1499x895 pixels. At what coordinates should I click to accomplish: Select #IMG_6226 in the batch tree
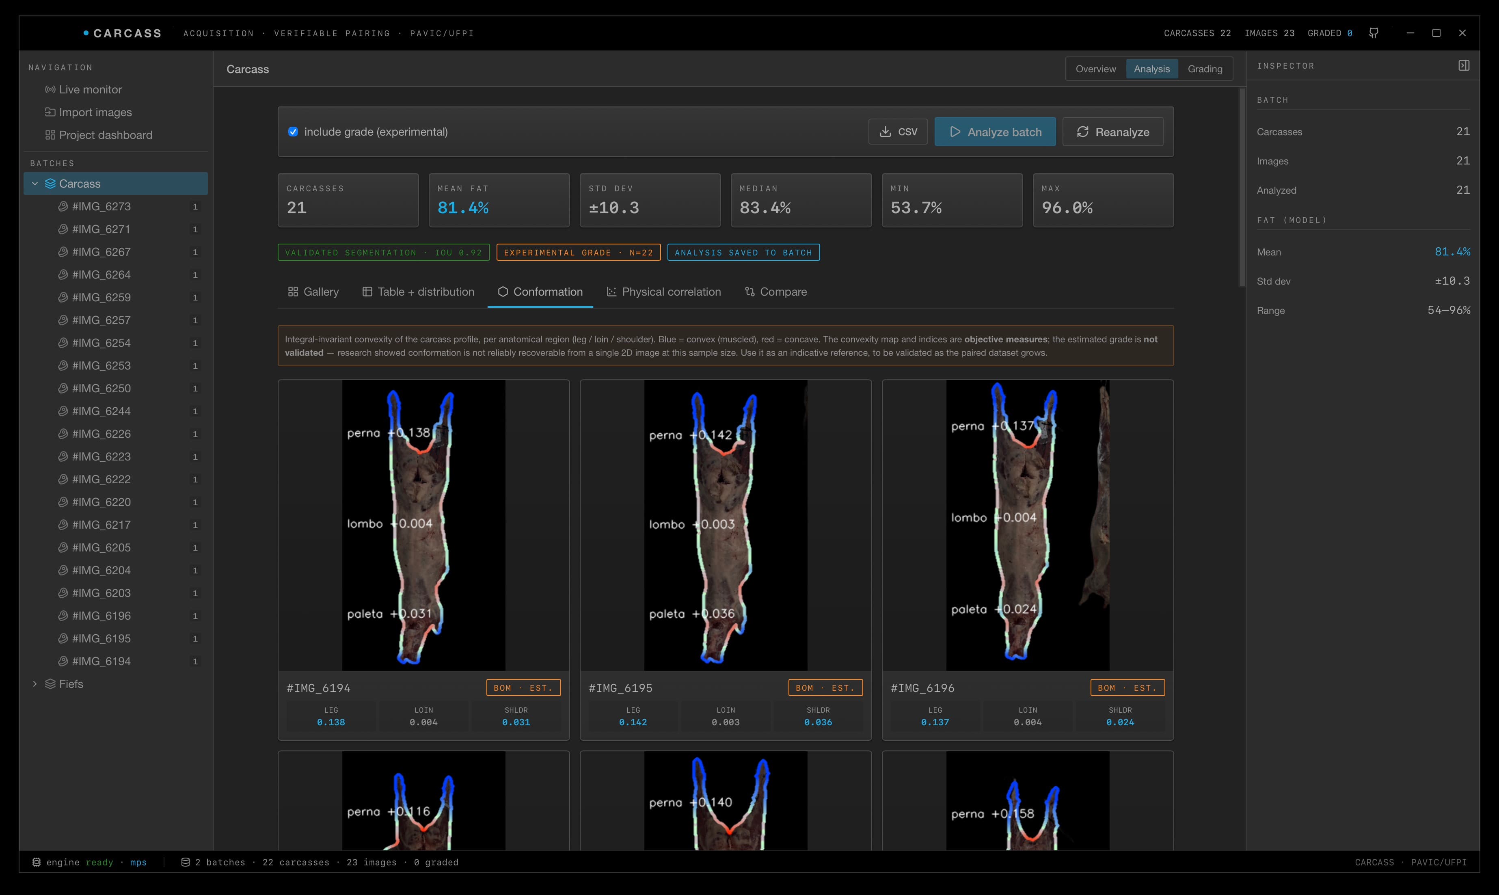point(116,434)
